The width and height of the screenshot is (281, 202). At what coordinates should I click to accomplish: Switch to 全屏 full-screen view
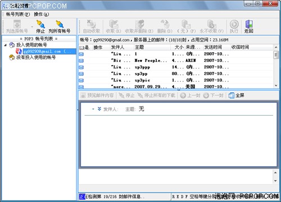pos(236,95)
